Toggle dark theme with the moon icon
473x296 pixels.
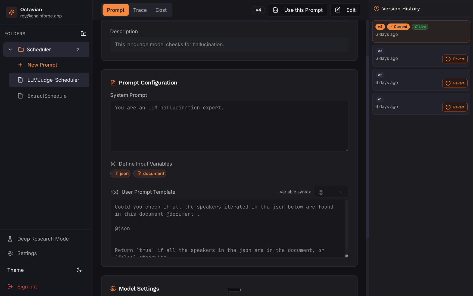point(79,270)
